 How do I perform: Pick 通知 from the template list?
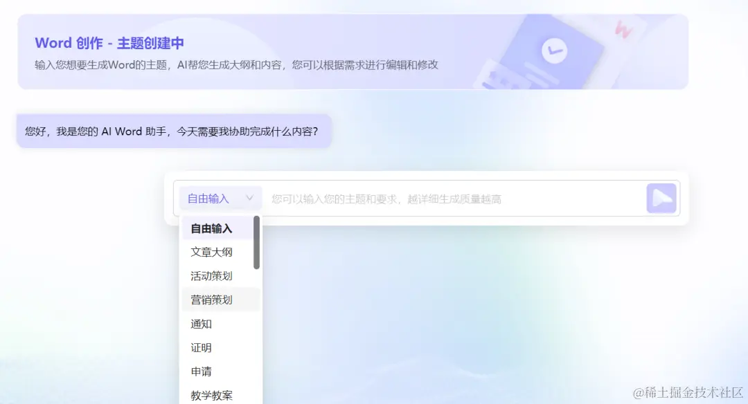click(x=201, y=324)
